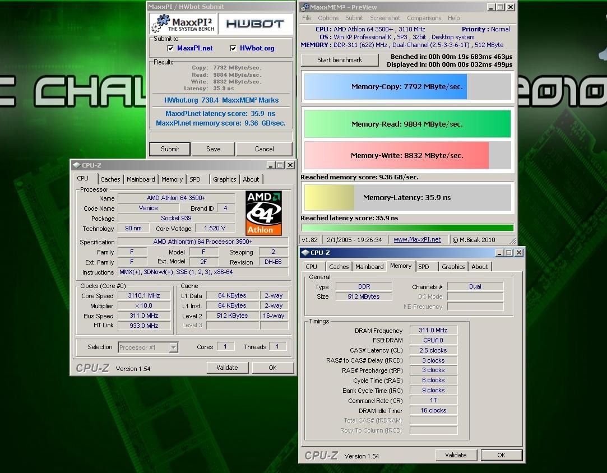Open the Screenshot menu in MaxxMEM²
Viewport: 607px width, 473px height.
pyautogui.click(x=385, y=18)
